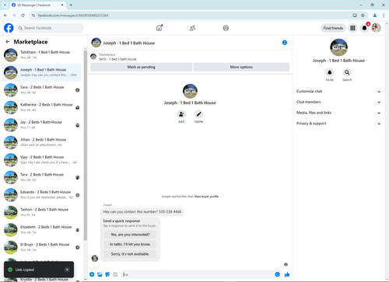Click the Name edit pencil icon

tap(198, 114)
